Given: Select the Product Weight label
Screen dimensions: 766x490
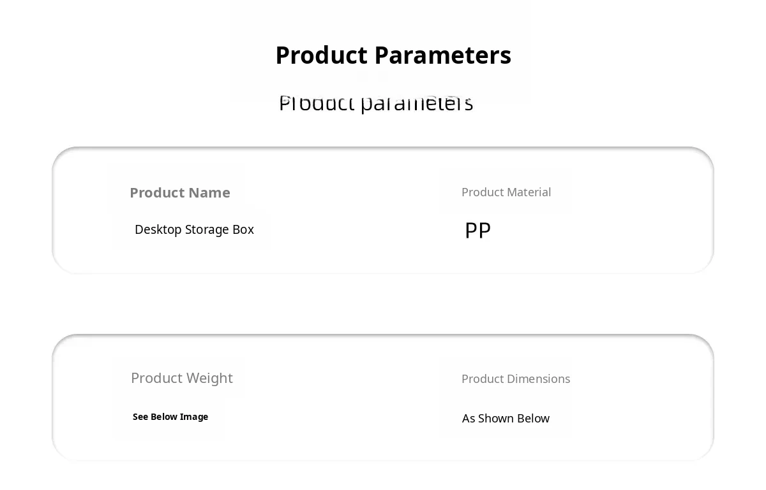Looking at the screenshot, I should point(181,378).
